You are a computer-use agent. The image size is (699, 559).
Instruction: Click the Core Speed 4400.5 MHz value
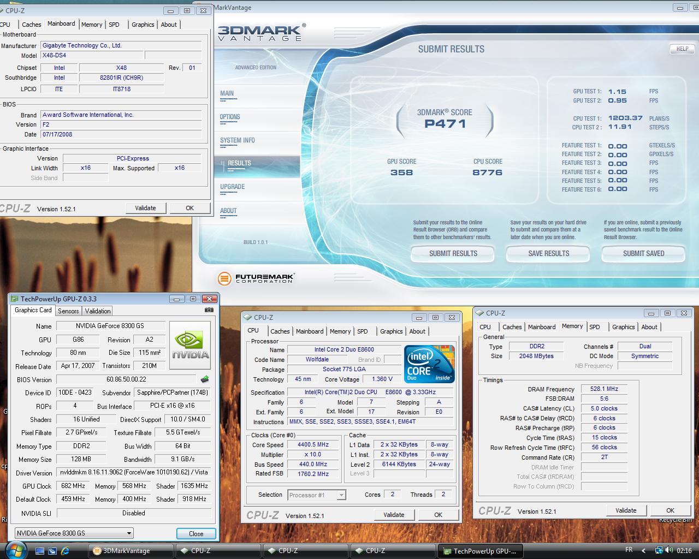pyautogui.click(x=313, y=444)
